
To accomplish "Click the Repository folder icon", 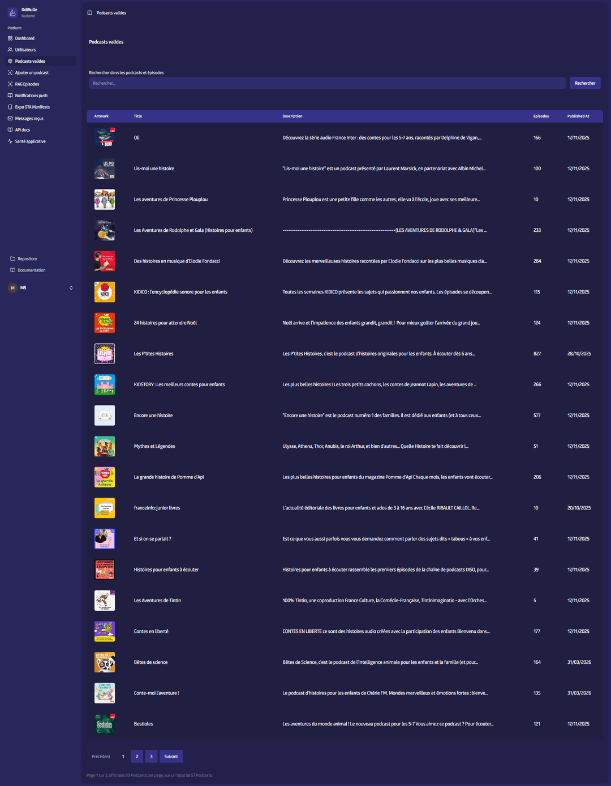I will tap(13, 258).
